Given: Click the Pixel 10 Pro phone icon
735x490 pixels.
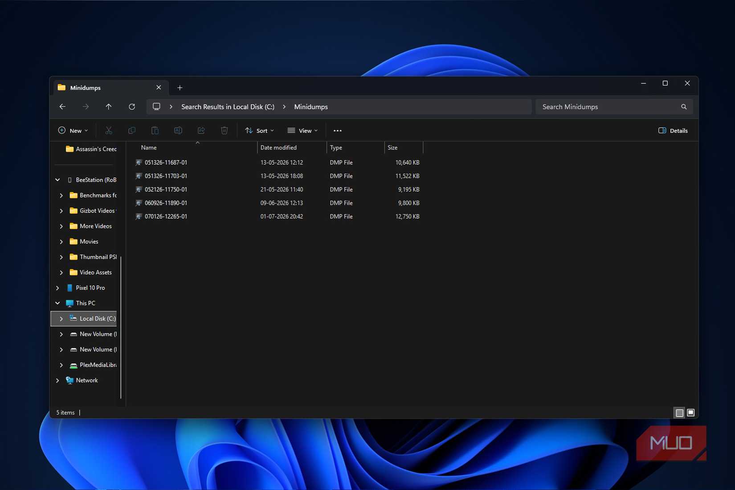Looking at the screenshot, I should point(69,288).
